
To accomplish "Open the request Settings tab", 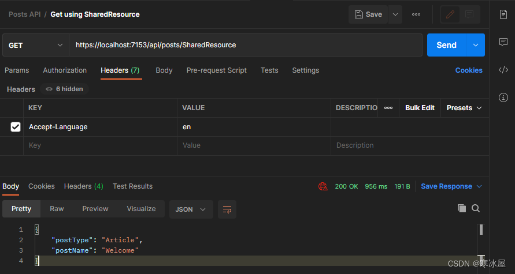I will pos(305,70).
